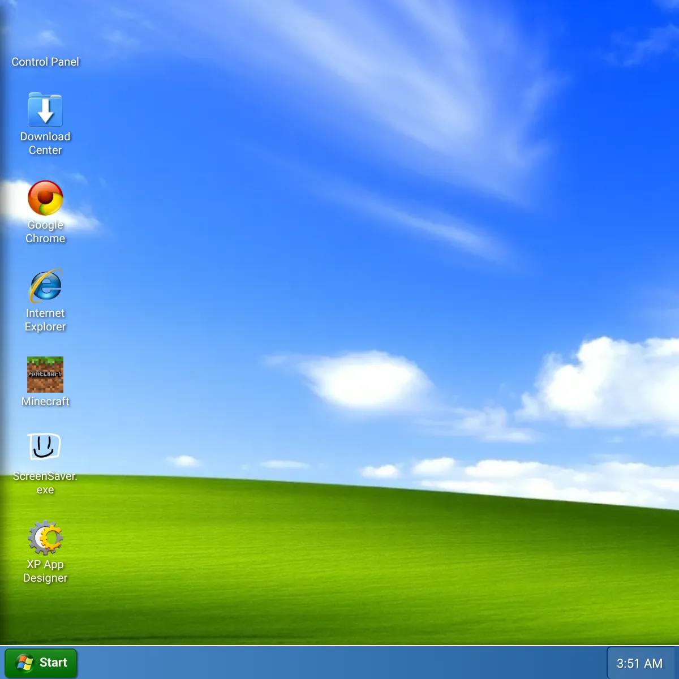Open the ScreenSaver.exe smiley icon

pyautogui.click(x=45, y=447)
